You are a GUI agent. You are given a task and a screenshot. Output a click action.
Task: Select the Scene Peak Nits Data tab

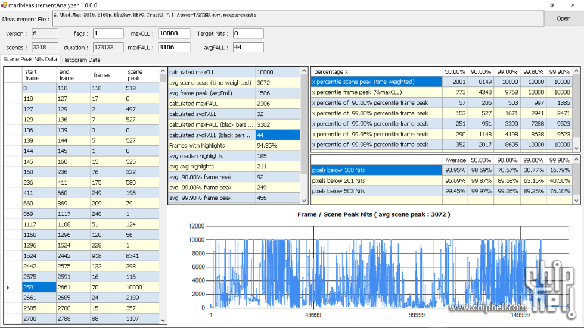pyautogui.click(x=30, y=59)
